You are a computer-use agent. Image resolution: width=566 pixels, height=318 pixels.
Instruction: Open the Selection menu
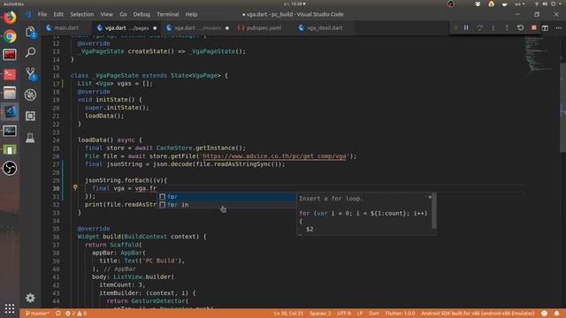(82, 14)
